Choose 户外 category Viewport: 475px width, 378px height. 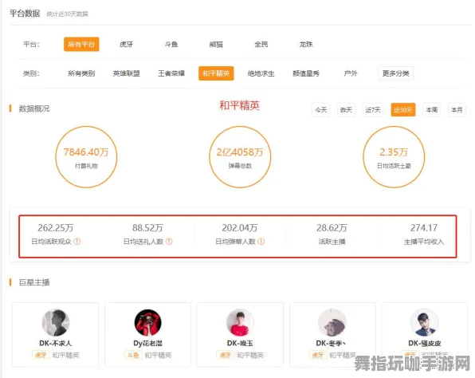351,73
